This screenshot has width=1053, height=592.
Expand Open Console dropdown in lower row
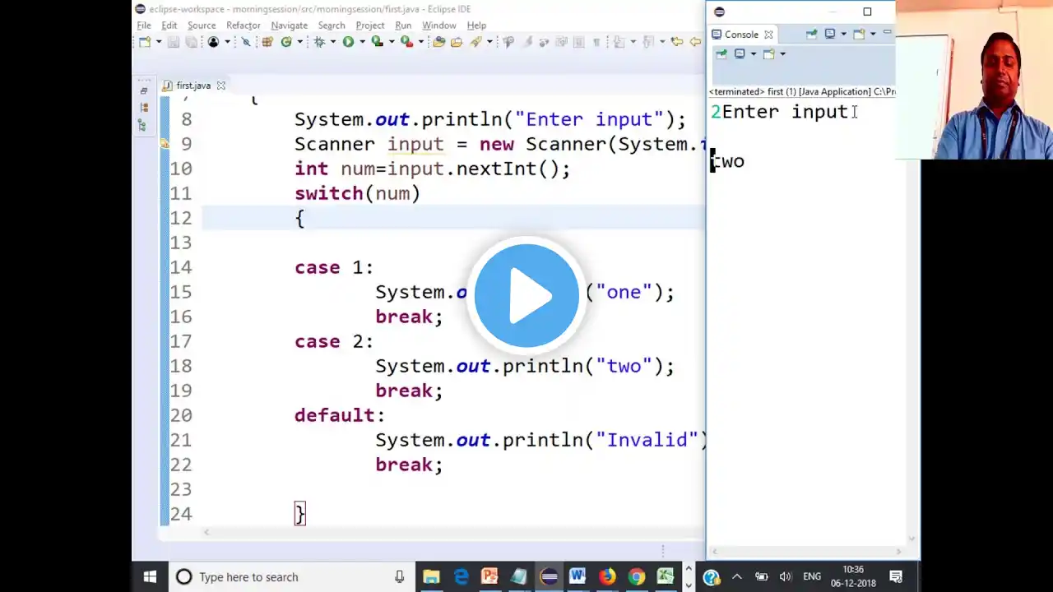click(x=782, y=54)
